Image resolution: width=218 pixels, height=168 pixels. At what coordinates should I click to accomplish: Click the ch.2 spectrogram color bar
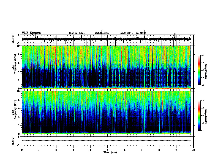(x=199, y=116)
